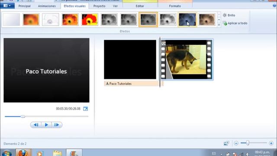Apply the sepia tone effect

(x=207, y=19)
